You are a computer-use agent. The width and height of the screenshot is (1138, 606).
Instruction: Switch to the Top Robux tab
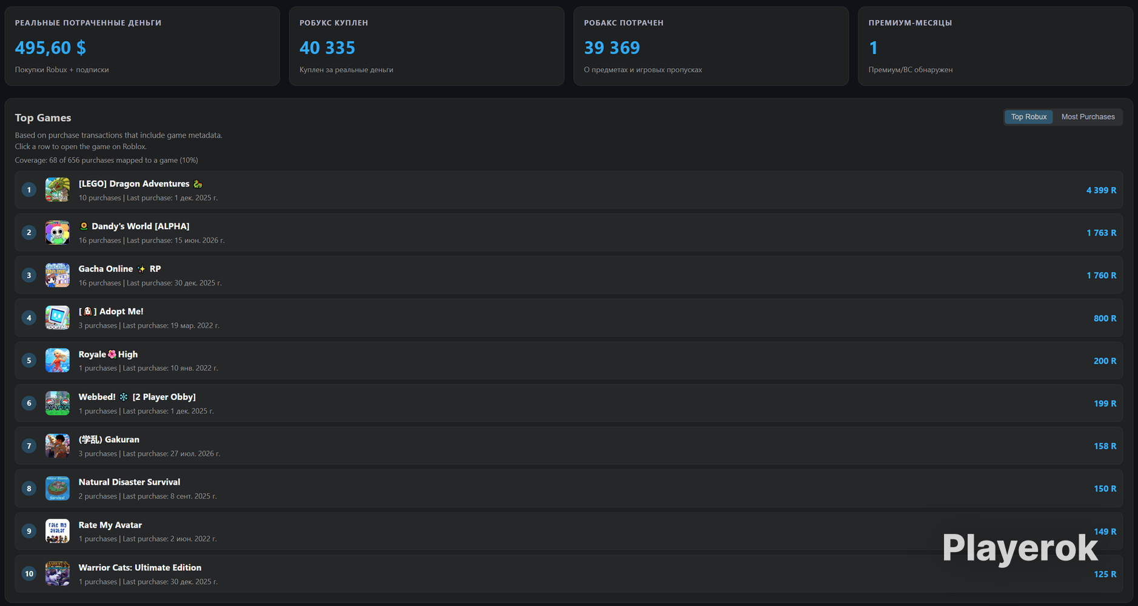1028,117
